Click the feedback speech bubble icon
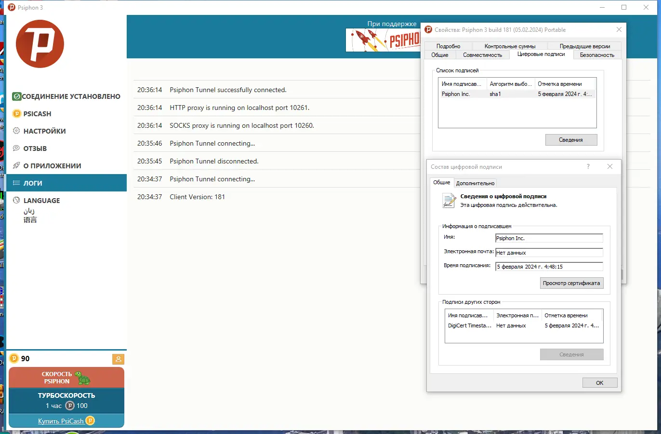Viewport: 661px width, 434px height. pyautogui.click(x=16, y=148)
